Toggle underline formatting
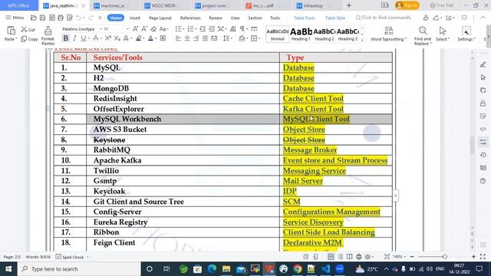This screenshot has width=491, height=276. [x=83, y=38]
